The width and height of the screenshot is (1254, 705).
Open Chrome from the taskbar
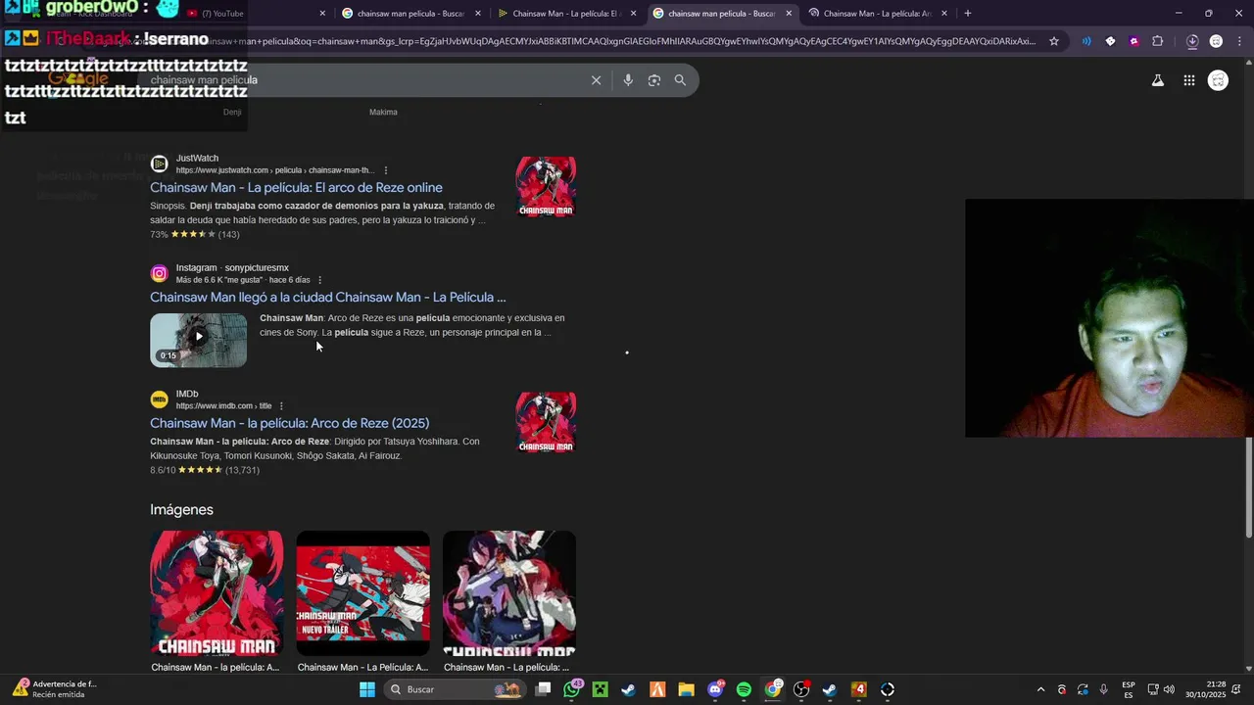pos(773,689)
